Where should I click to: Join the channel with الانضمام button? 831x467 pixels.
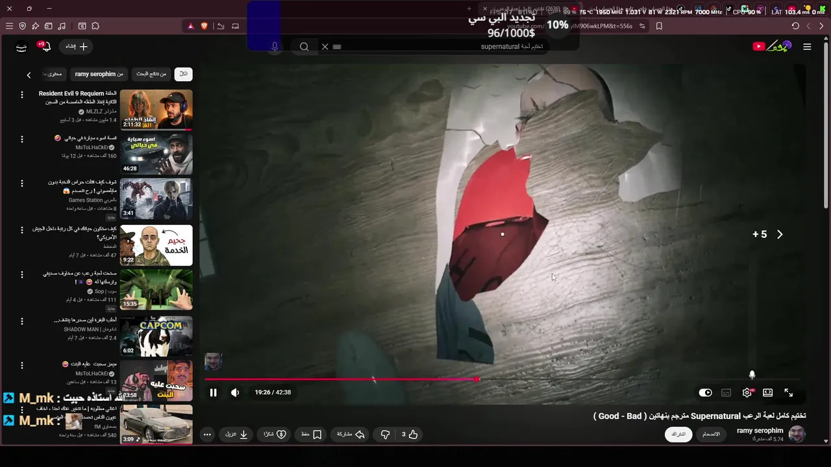[712, 434]
